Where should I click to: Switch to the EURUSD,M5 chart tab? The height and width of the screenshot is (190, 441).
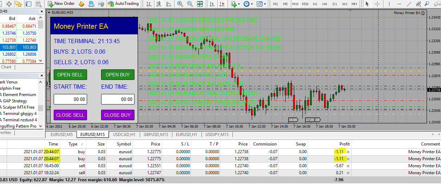[x=61, y=135]
